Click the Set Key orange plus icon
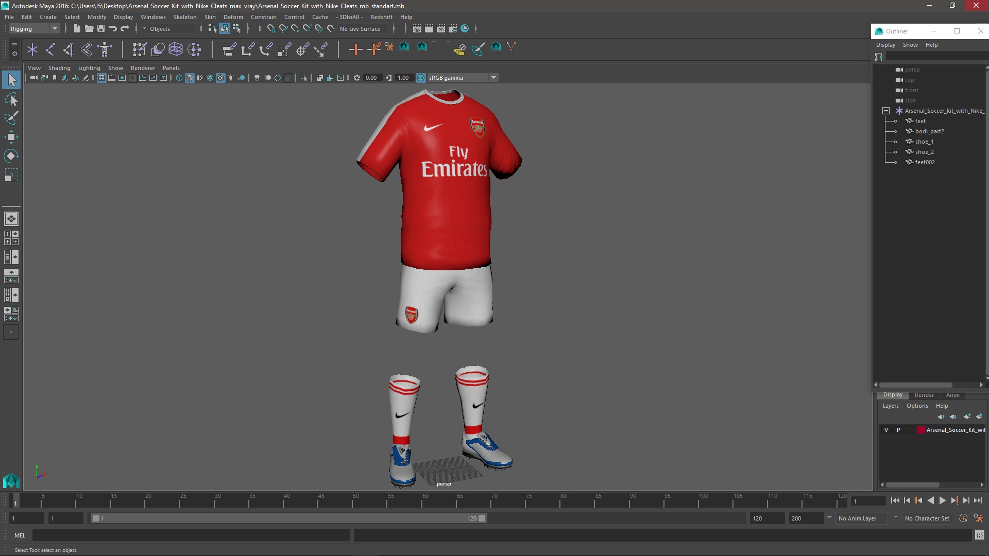This screenshot has height=556, width=989. pos(355,49)
